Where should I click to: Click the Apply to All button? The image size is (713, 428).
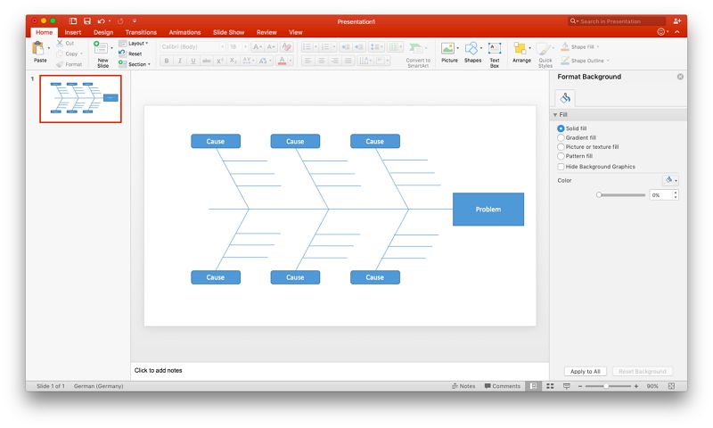click(585, 371)
